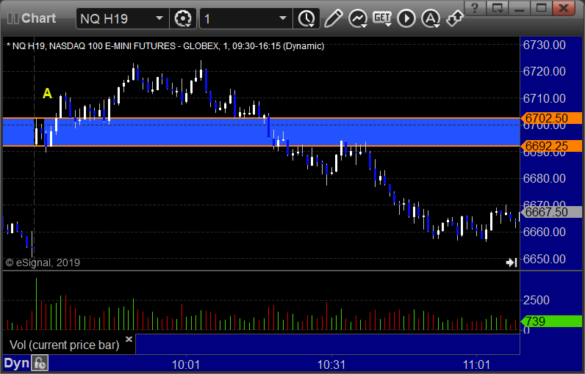Open the GET Advanced tools menu
The height and width of the screenshot is (374, 585).
382,18
